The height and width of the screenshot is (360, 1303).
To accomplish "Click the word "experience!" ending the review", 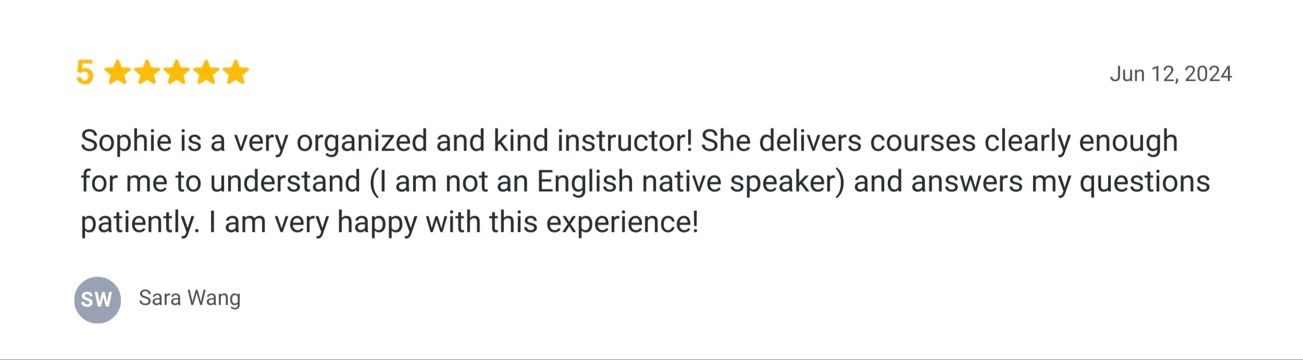I will pyautogui.click(x=622, y=222).
